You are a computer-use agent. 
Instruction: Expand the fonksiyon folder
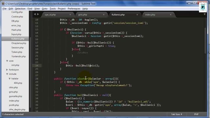(7, 70)
